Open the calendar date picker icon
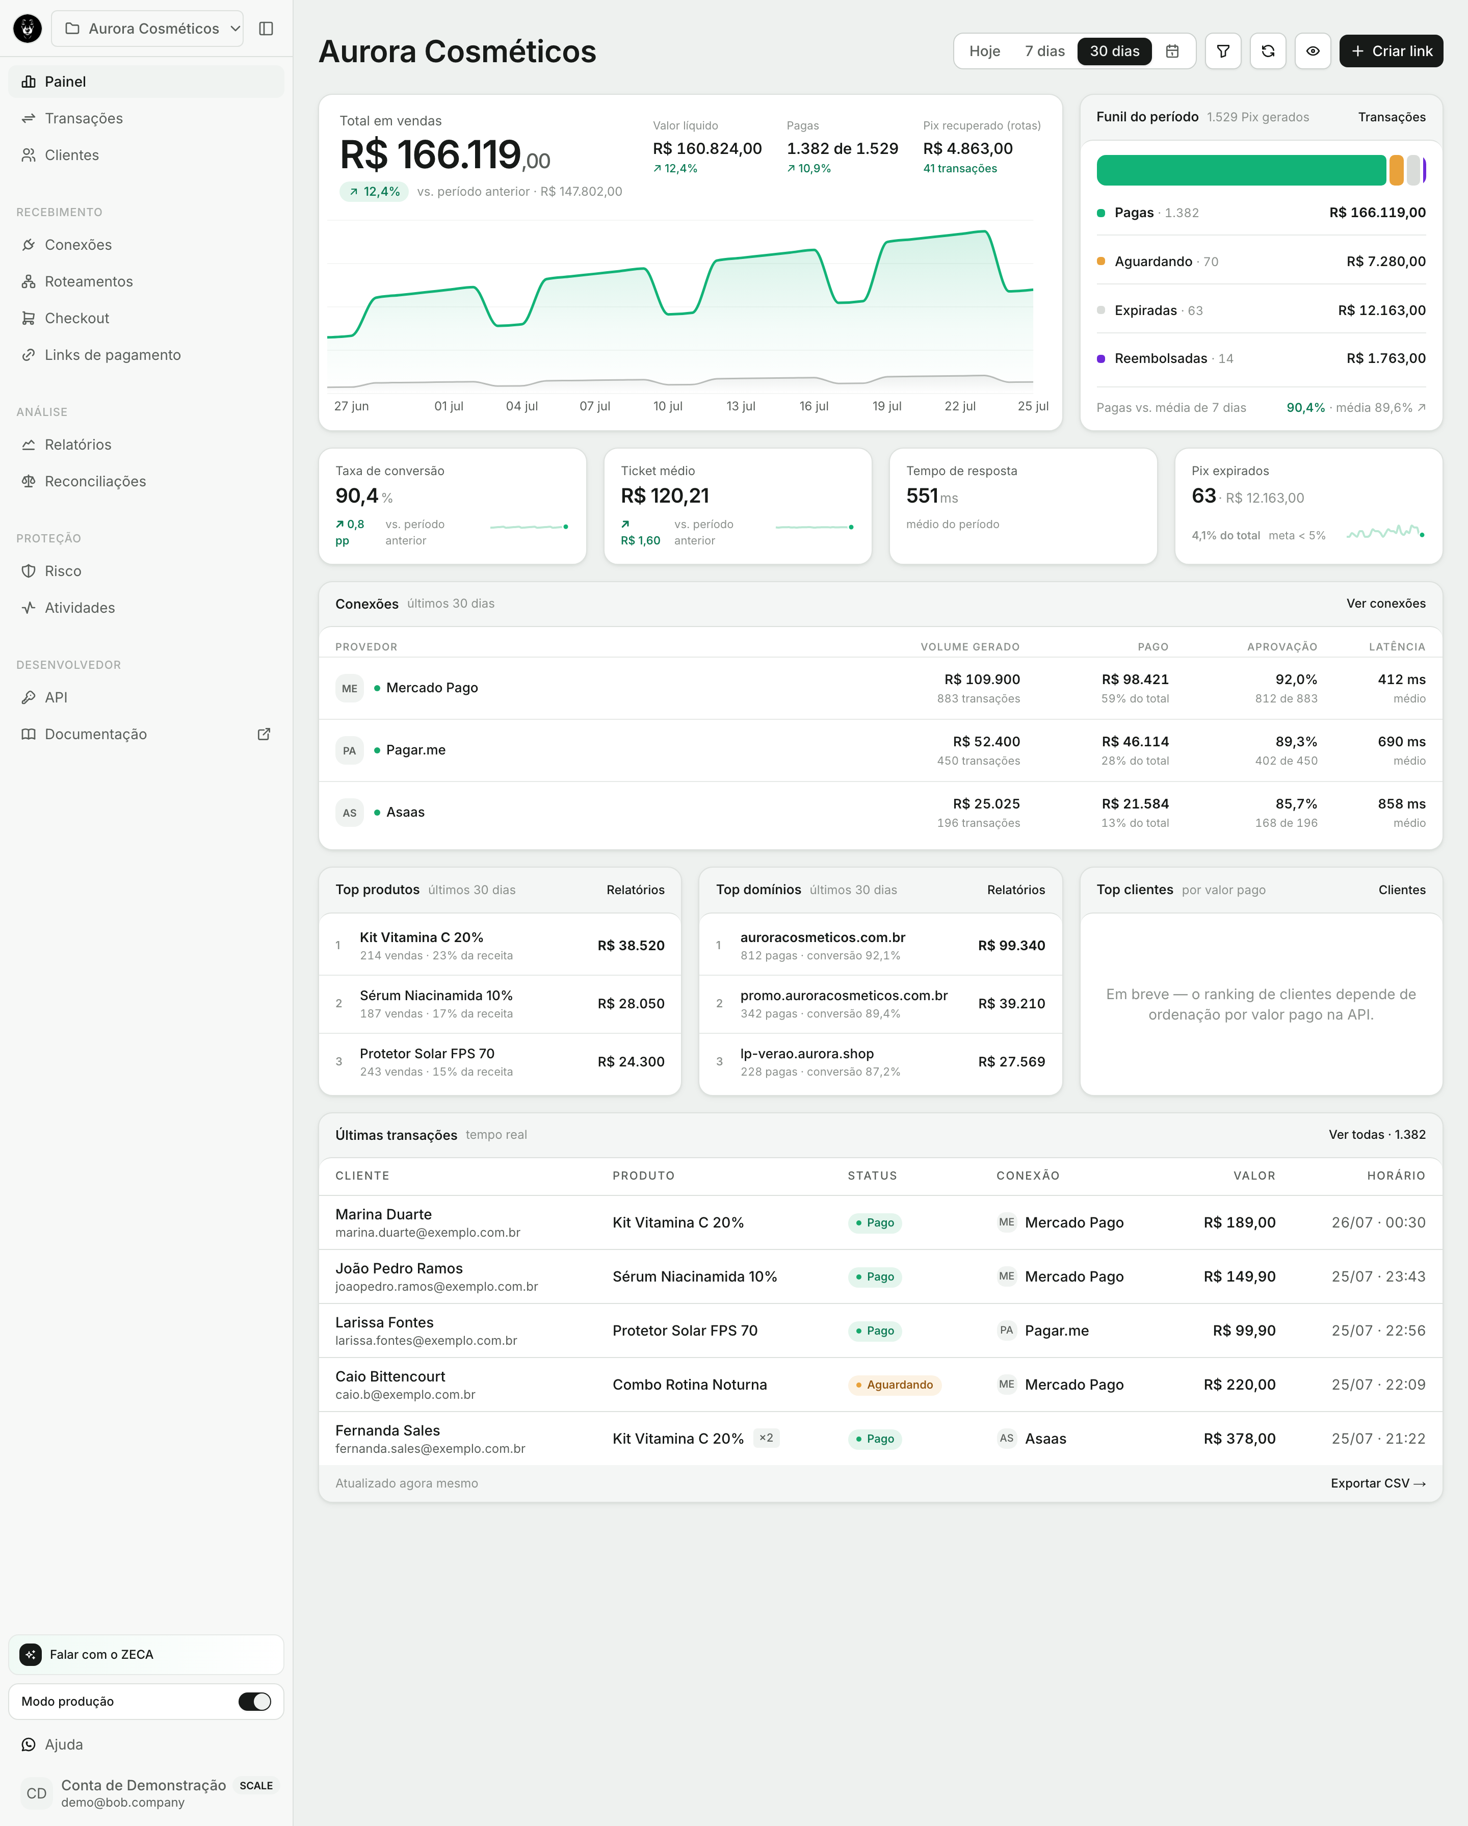The image size is (1468, 1826). coord(1172,51)
